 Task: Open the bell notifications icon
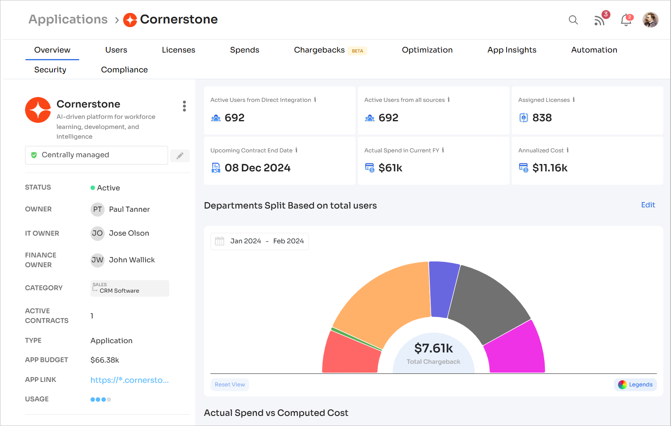pyautogui.click(x=626, y=19)
